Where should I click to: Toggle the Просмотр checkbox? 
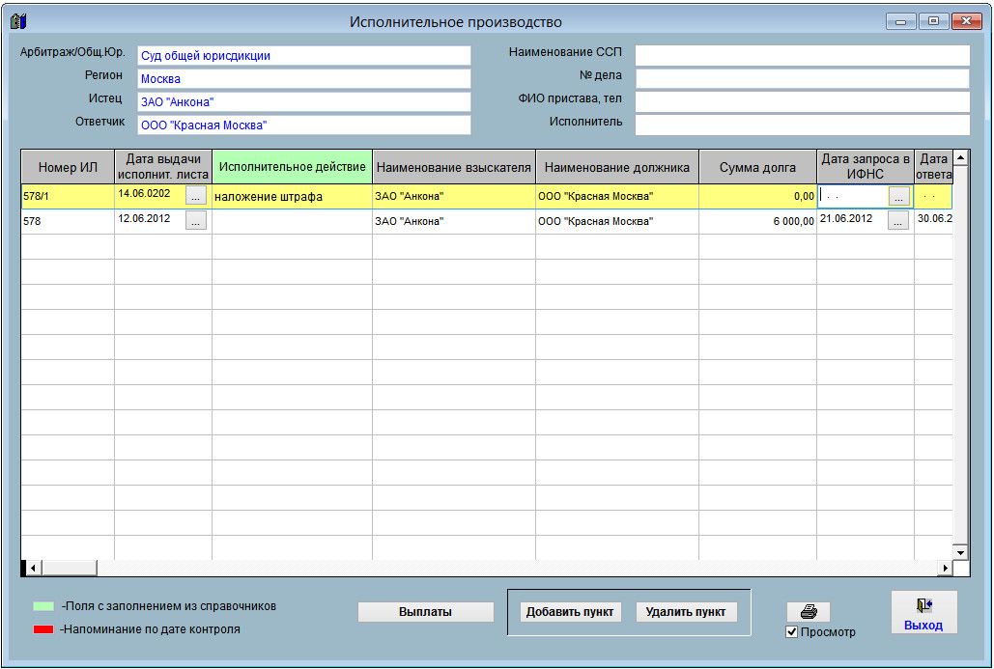(x=792, y=632)
